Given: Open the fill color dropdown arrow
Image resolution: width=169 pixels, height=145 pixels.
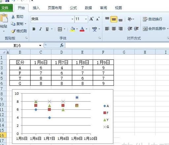Looking at the screenshot, I should [77, 29].
